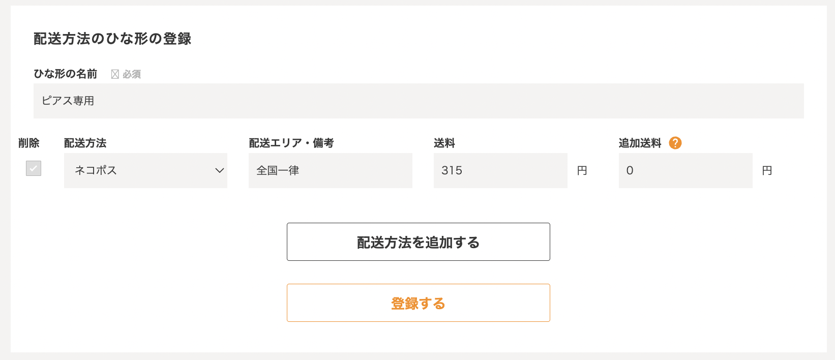The image size is (835, 360).
Task: Click the 円 unit after the 追加送料 field
Action: pyautogui.click(x=767, y=170)
